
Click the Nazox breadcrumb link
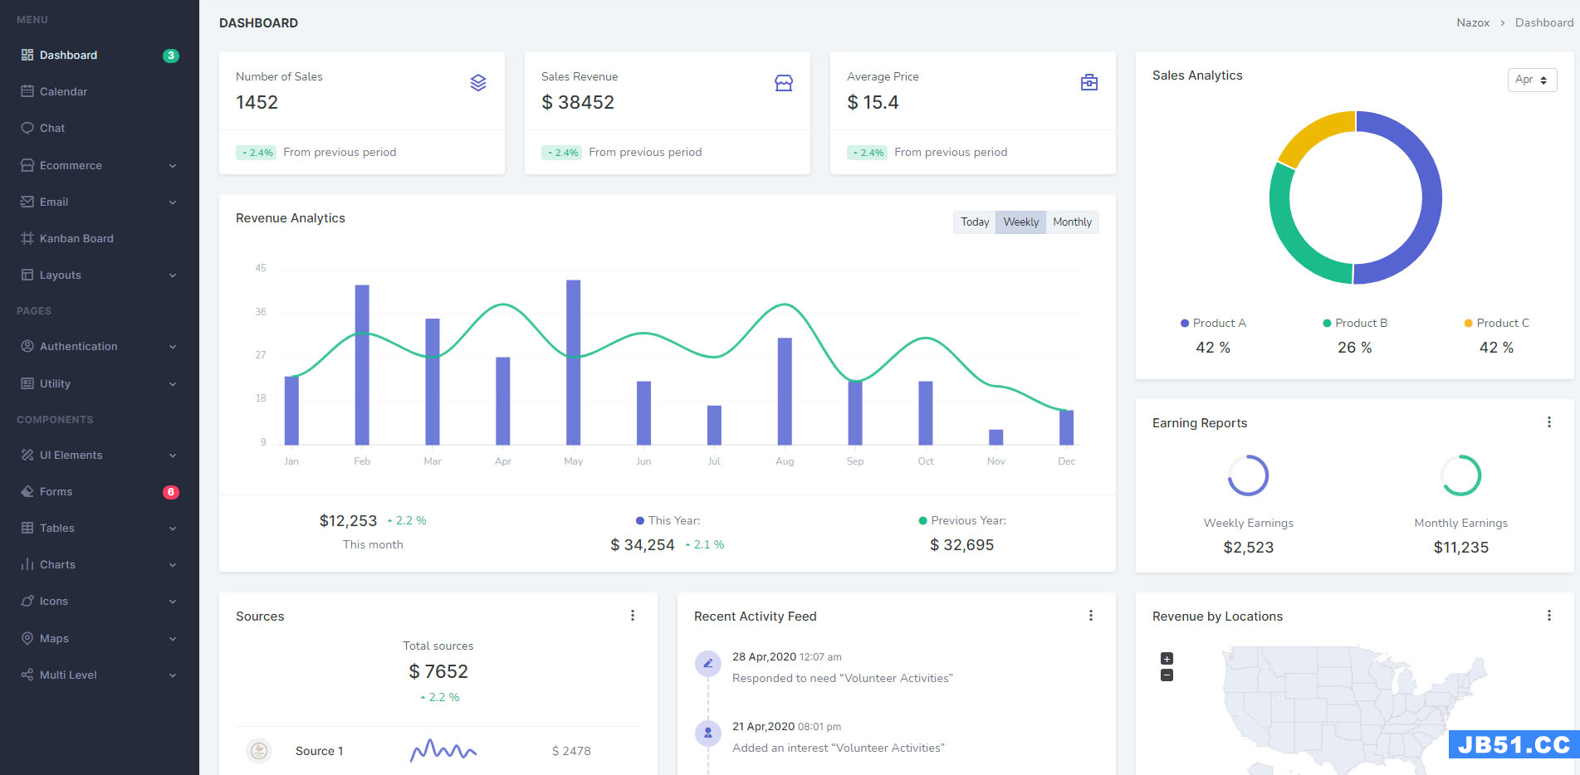1473,22
